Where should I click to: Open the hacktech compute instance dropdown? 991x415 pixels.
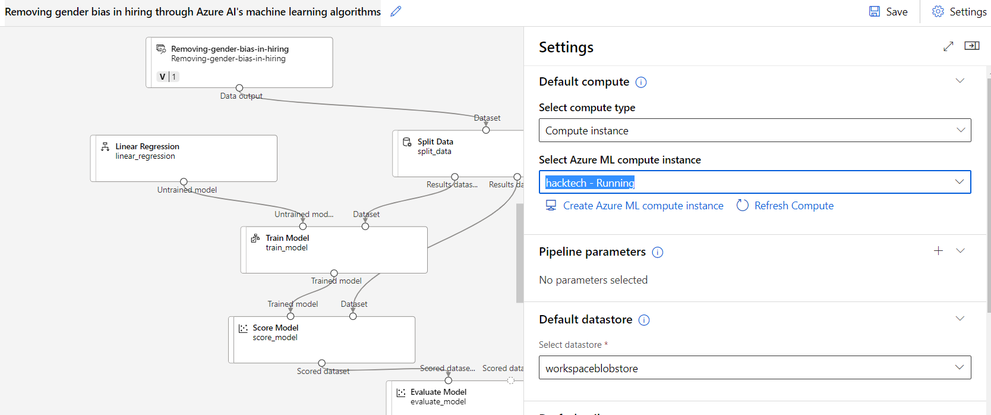click(x=755, y=183)
